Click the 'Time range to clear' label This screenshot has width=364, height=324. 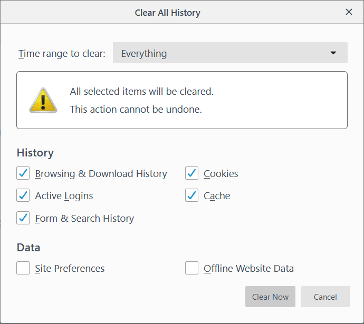[62, 54]
